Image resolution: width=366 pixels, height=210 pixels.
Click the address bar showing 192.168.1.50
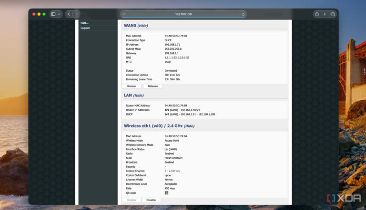click(x=183, y=14)
